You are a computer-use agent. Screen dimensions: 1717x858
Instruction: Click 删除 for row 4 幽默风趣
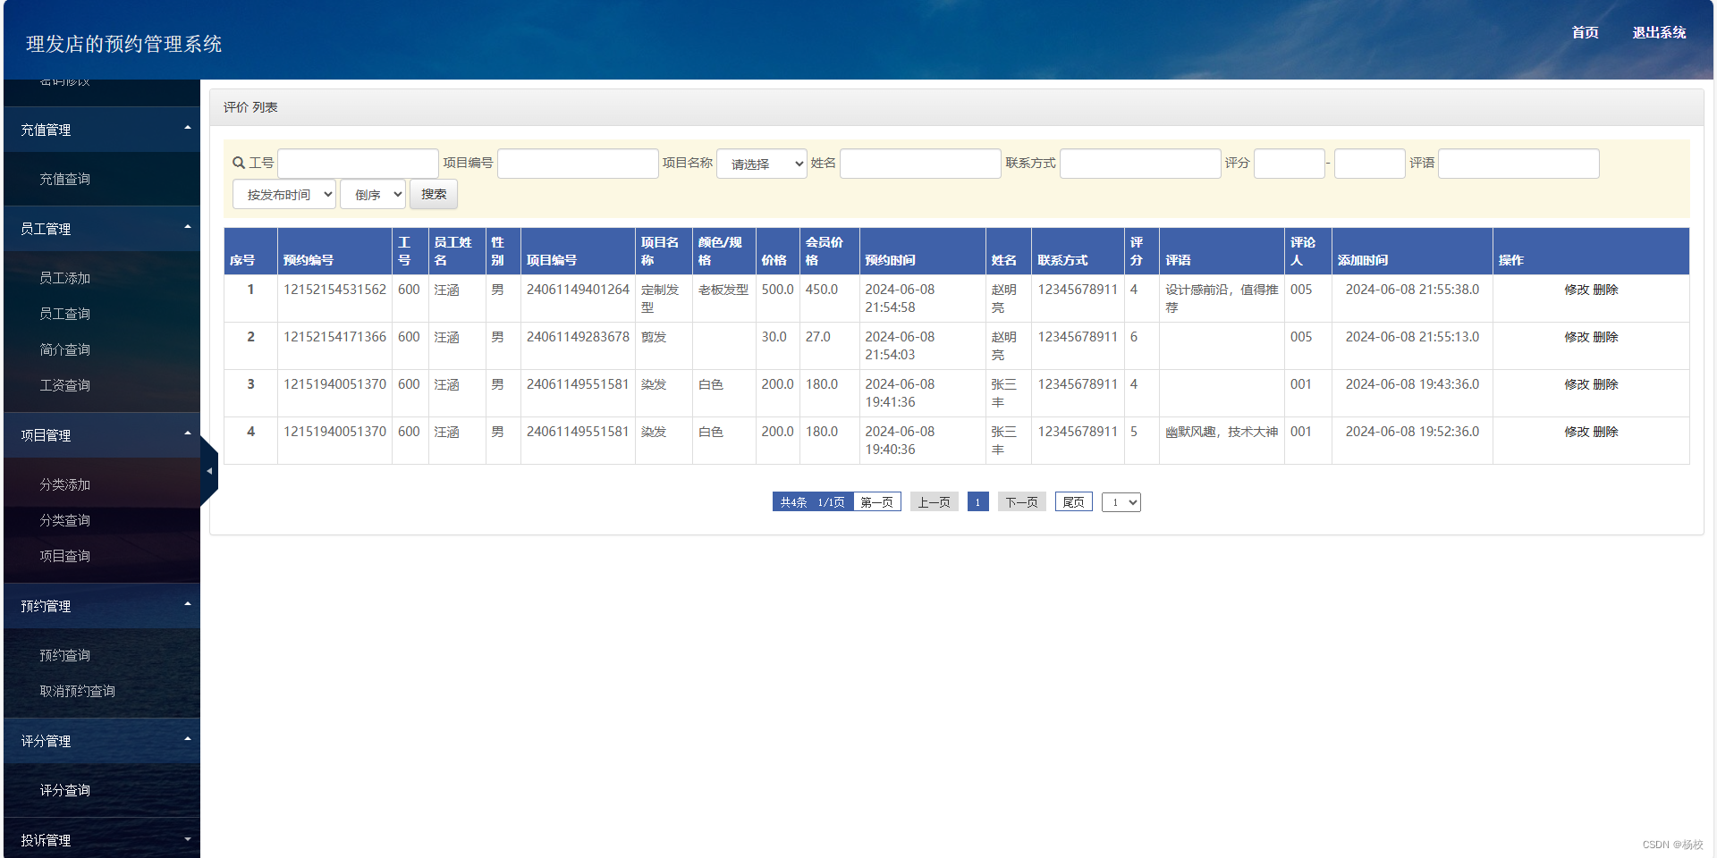pyautogui.click(x=1605, y=432)
